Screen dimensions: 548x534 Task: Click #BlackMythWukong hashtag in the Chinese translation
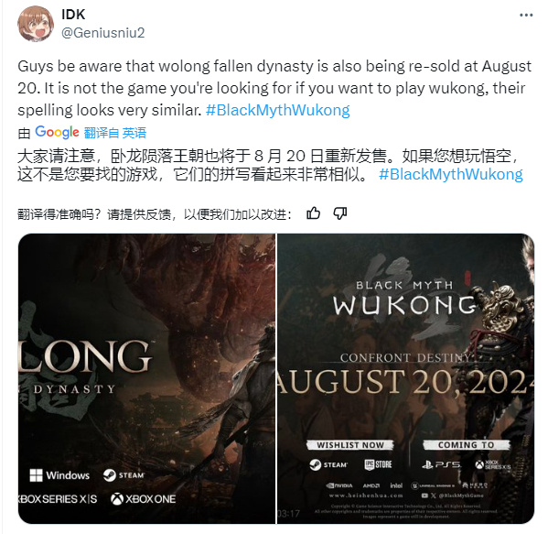point(451,174)
